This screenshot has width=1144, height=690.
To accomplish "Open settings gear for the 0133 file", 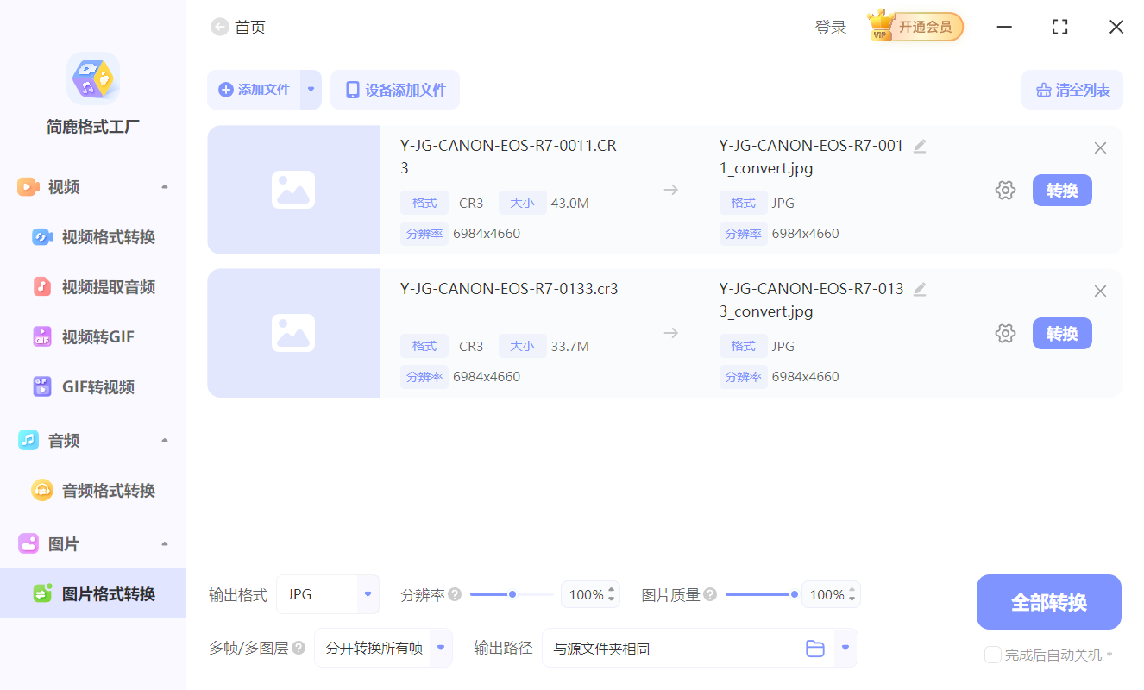I will coord(1005,334).
